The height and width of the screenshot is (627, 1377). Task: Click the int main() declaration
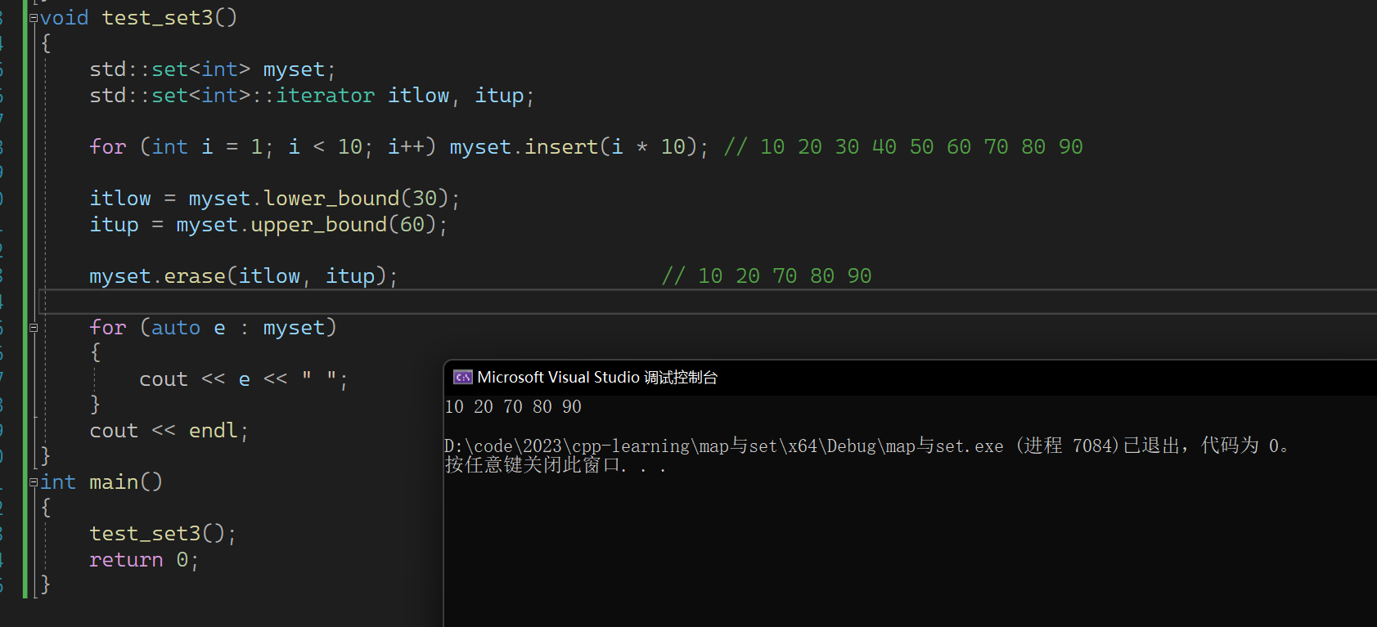click(101, 482)
